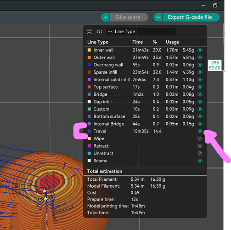Expand the Slice plate dropdown arrow
Image resolution: width=231 pixels, height=230 pixels.
tap(106, 17)
